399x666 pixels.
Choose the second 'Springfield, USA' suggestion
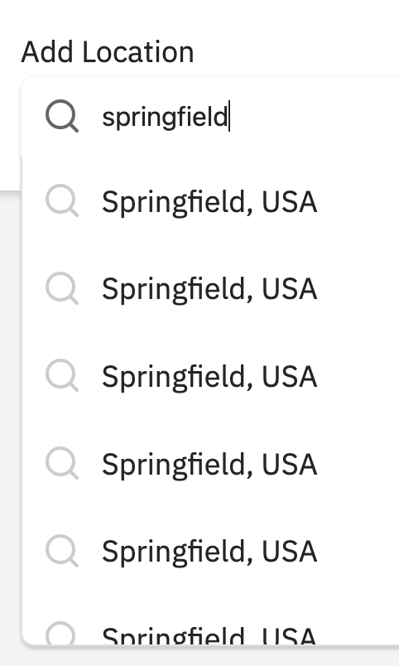click(x=209, y=289)
